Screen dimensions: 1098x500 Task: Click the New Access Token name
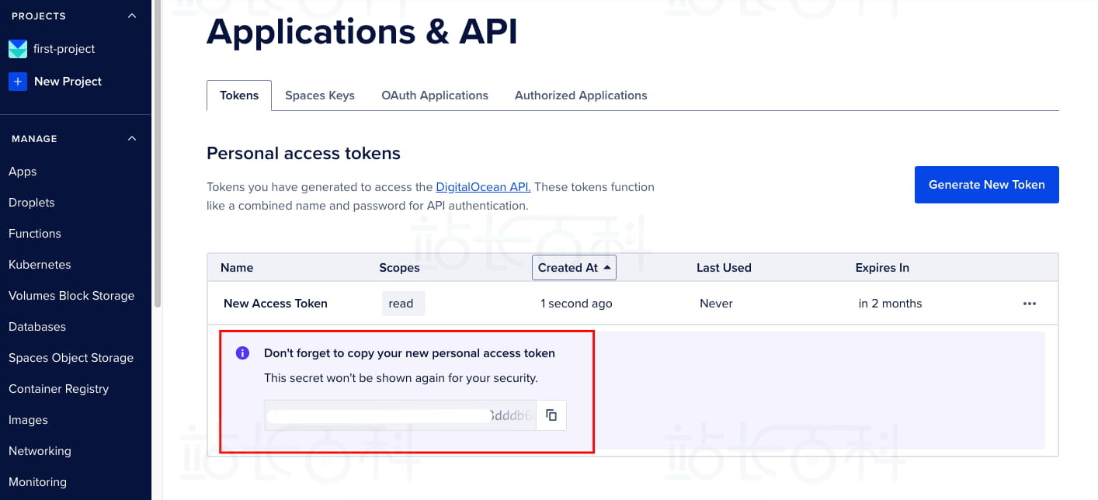(x=276, y=304)
